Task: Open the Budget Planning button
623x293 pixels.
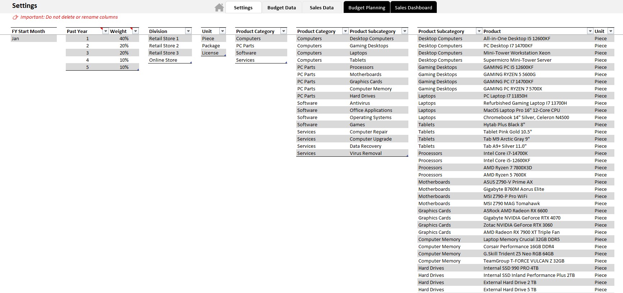Action: click(x=366, y=8)
